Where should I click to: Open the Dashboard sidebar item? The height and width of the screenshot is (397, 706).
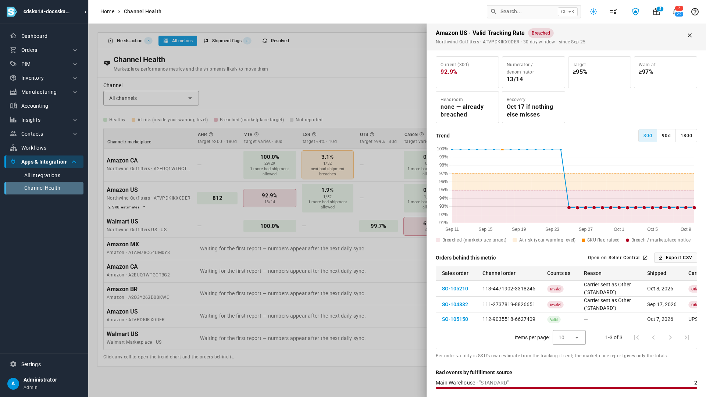pyautogui.click(x=44, y=36)
